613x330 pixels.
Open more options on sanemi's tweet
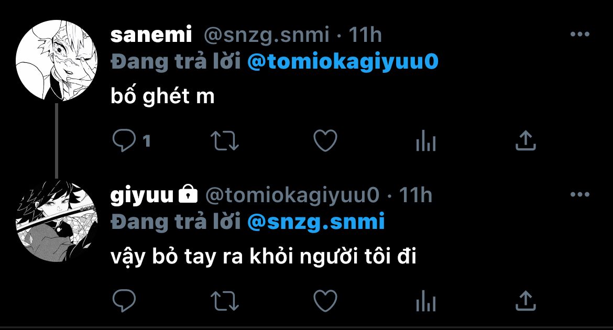(x=579, y=35)
